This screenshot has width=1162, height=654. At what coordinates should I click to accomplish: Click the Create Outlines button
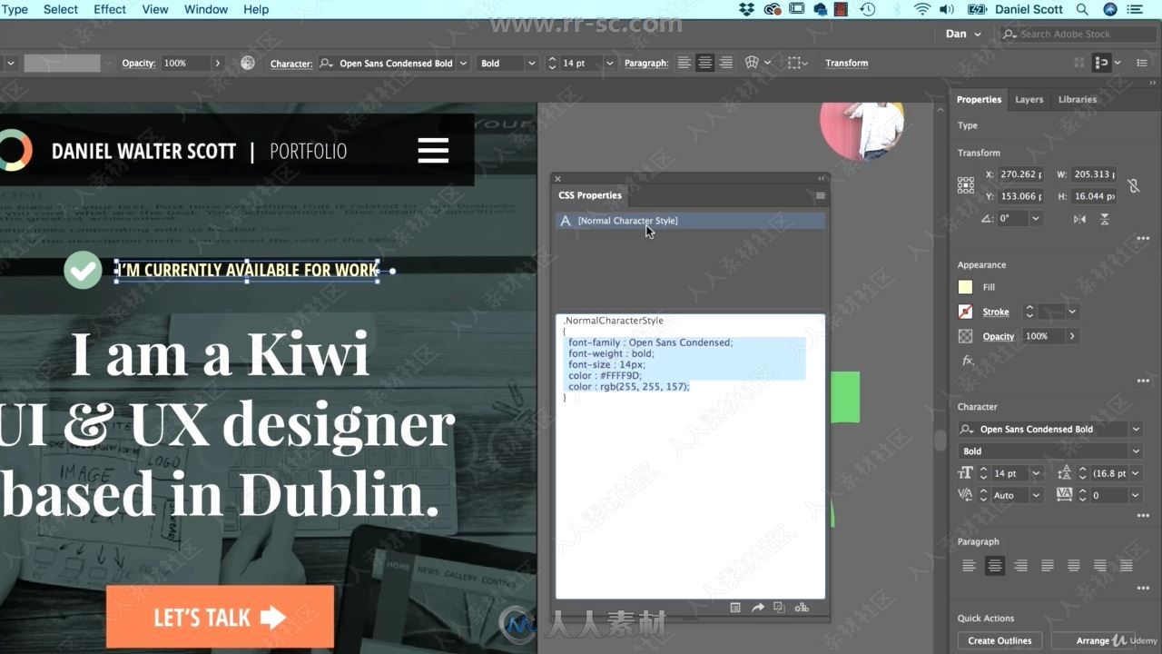pos(1000,641)
